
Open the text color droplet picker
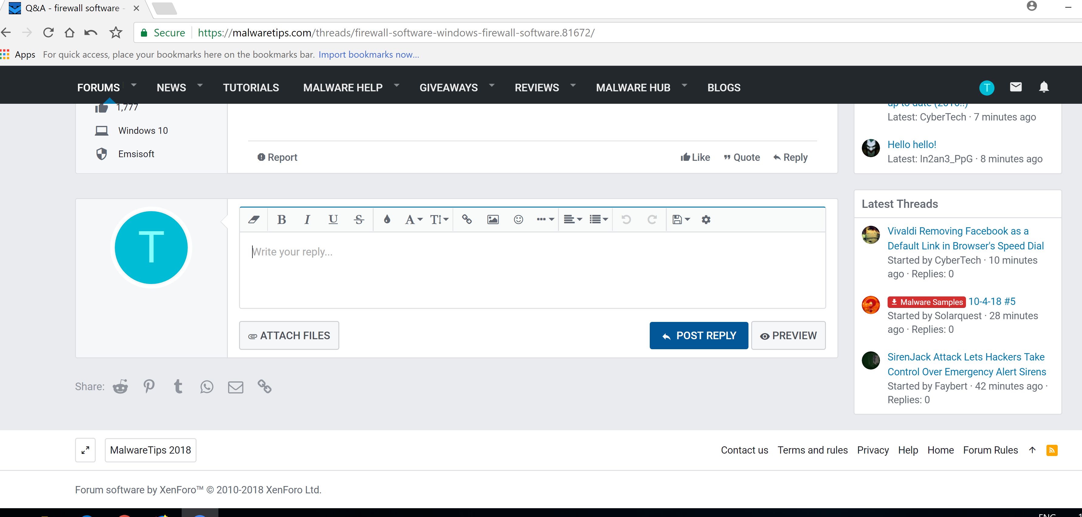[387, 219]
